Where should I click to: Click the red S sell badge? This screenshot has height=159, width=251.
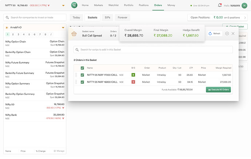point(133,82)
